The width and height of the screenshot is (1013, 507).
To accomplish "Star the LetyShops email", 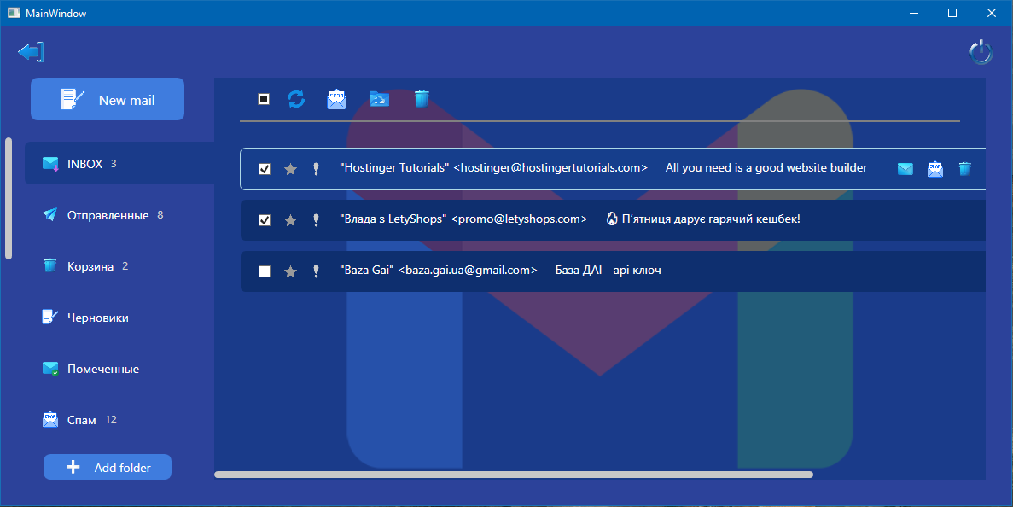I will point(290,219).
